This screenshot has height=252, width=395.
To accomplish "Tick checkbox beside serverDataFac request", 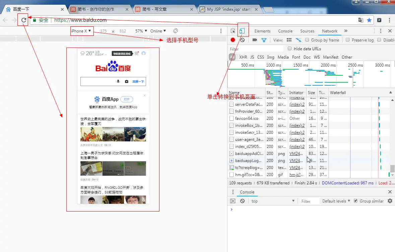I will tap(232, 104).
